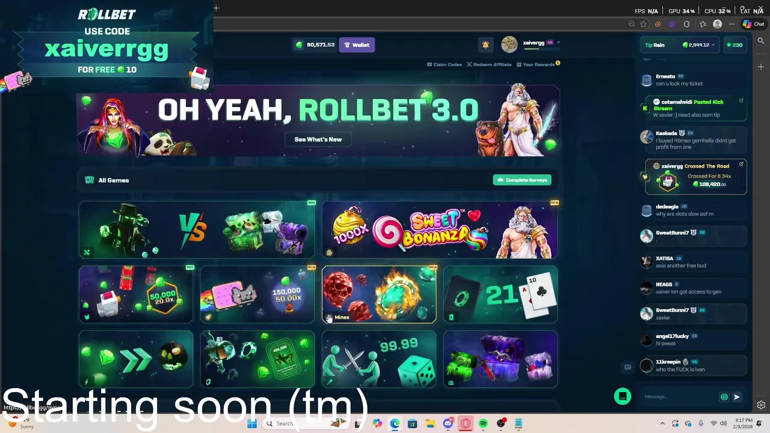Viewport: 770px width, 433px height.
Task: Click the cookie extension icon
Action: tap(658, 24)
